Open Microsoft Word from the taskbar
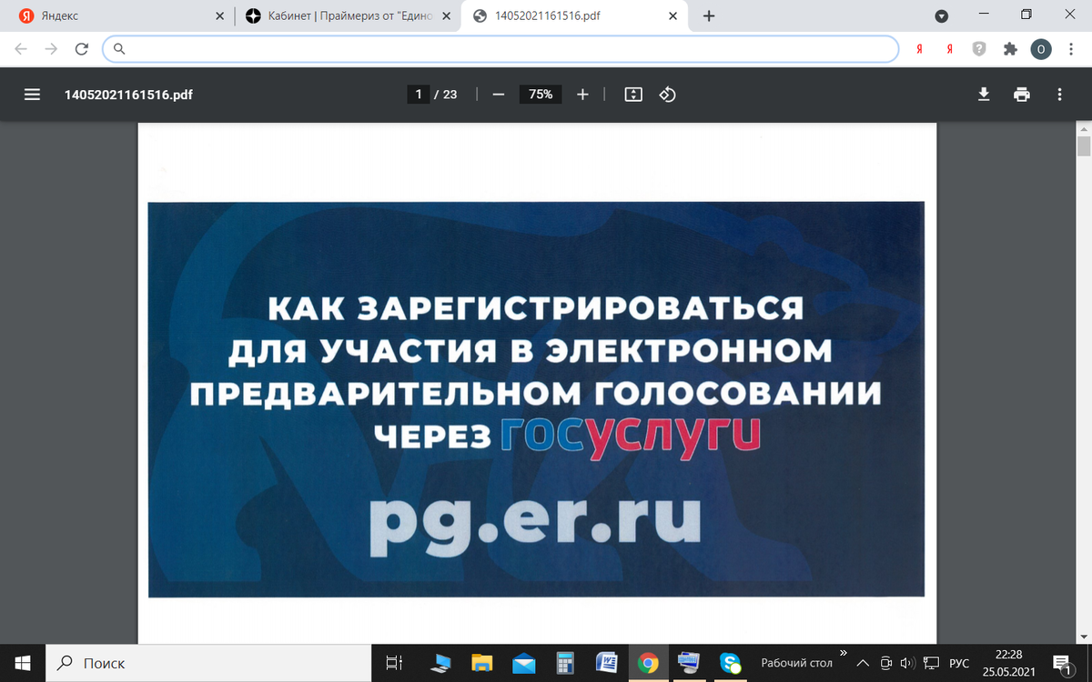This screenshot has width=1092, height=682. click(606, 663)
